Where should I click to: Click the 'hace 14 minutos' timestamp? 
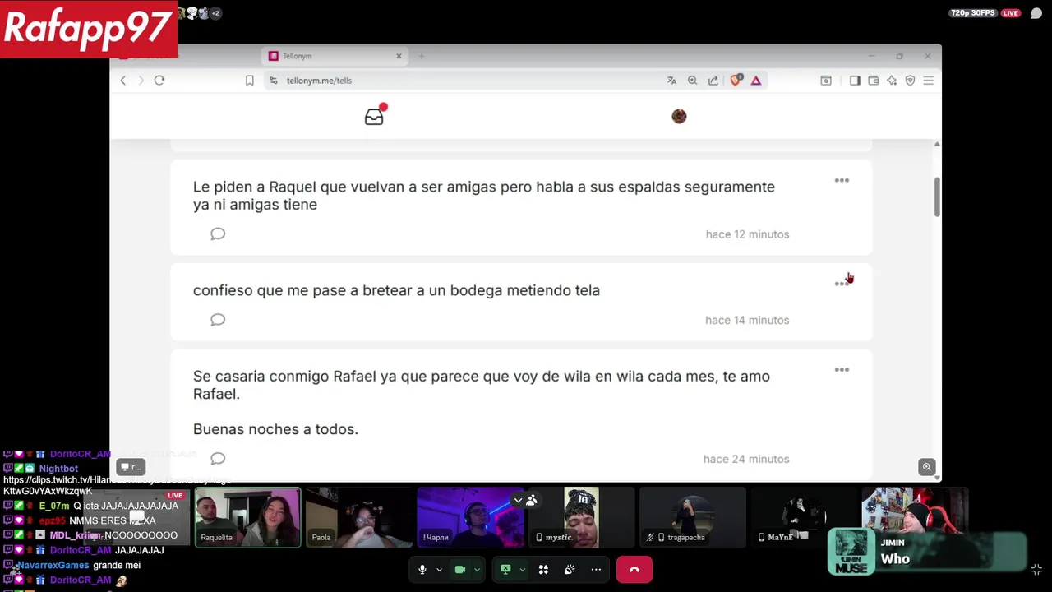coord(747,320)
